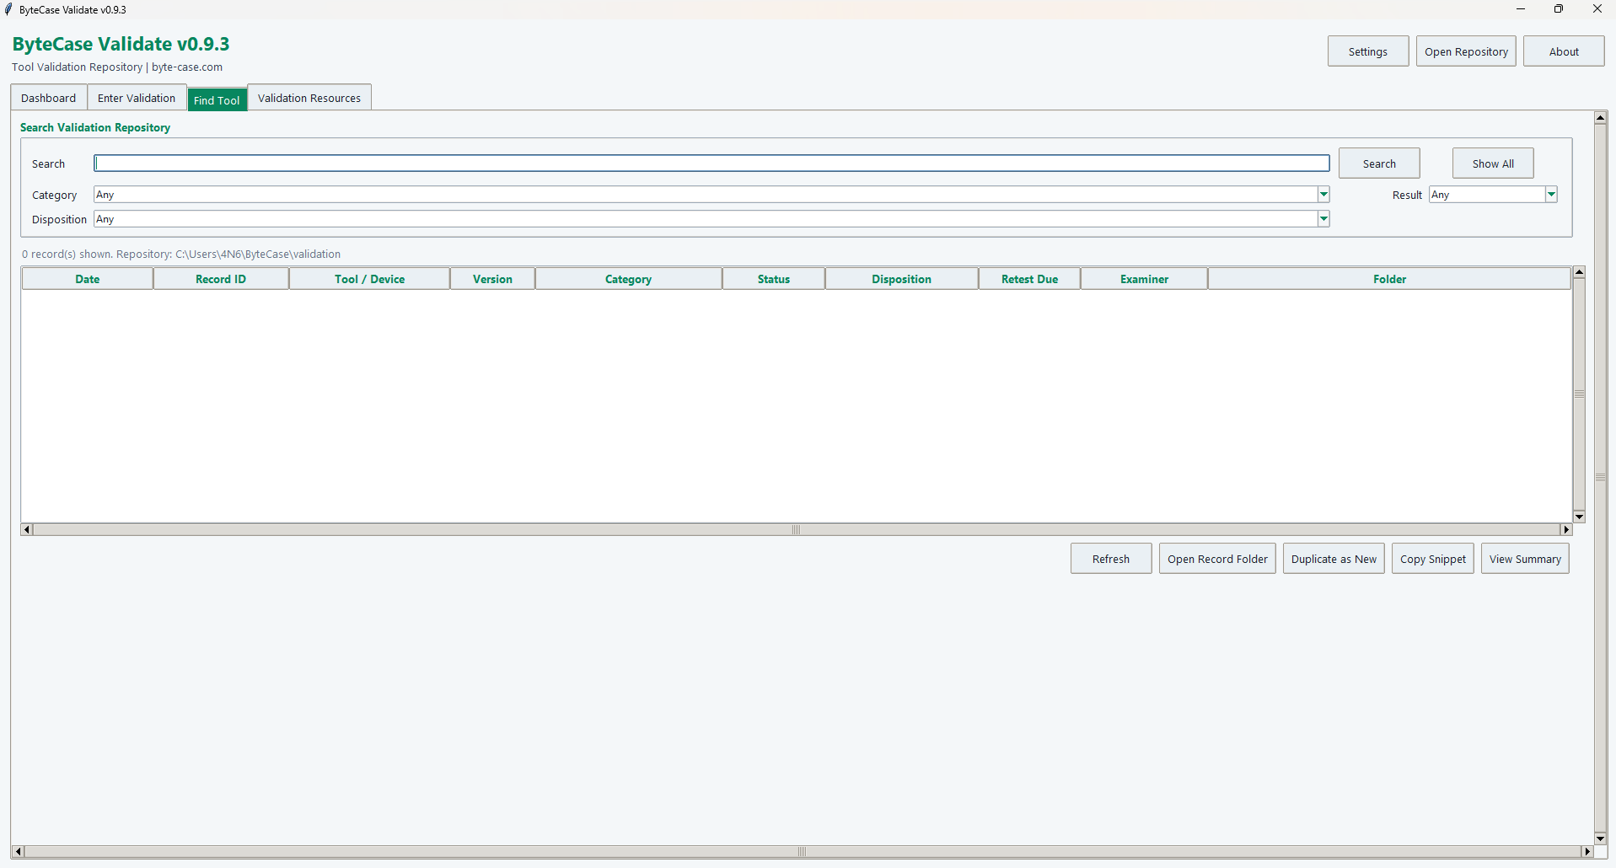Run the repository Search
The width and height of the screenshot is (1616, 868).
[1379, 163]
